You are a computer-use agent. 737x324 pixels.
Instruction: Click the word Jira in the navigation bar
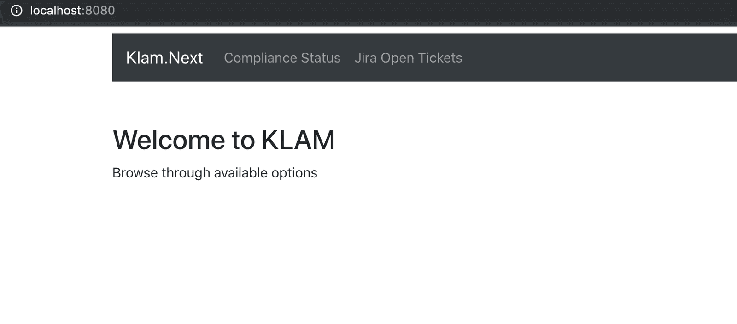[365, 58]
